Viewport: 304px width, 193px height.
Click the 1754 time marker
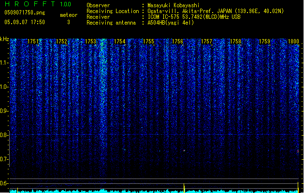(120, 41)
